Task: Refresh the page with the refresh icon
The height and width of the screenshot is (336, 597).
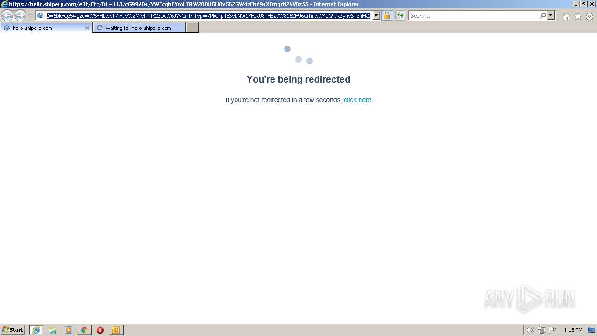Action: click(x=400, y=16)
